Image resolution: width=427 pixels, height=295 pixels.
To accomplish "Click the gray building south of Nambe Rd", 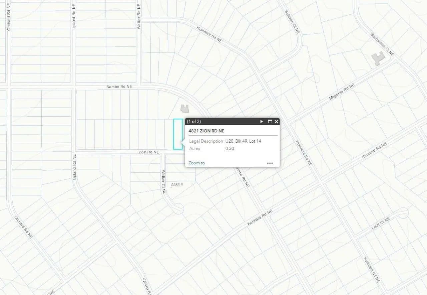I will pyautogui.click(x=185, y=108).
